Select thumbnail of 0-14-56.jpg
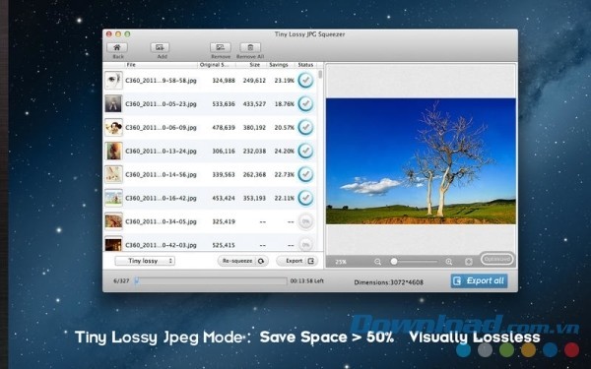Screen dimensions: 591x369 point(113,174)
